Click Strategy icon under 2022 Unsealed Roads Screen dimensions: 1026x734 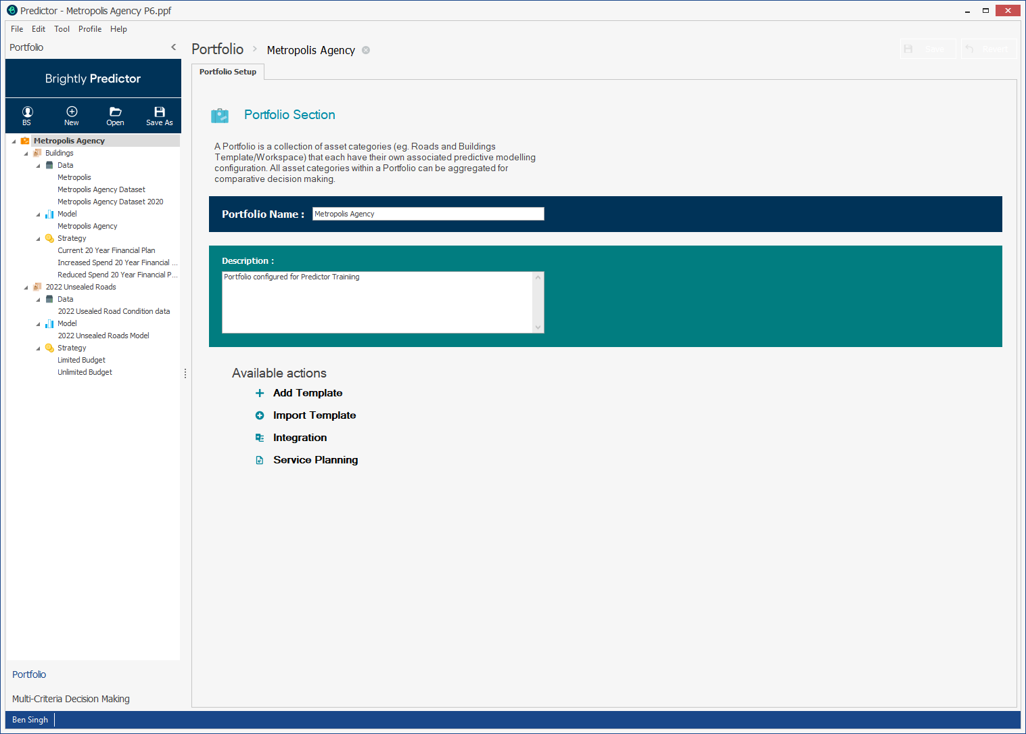[x=49, y=348]
